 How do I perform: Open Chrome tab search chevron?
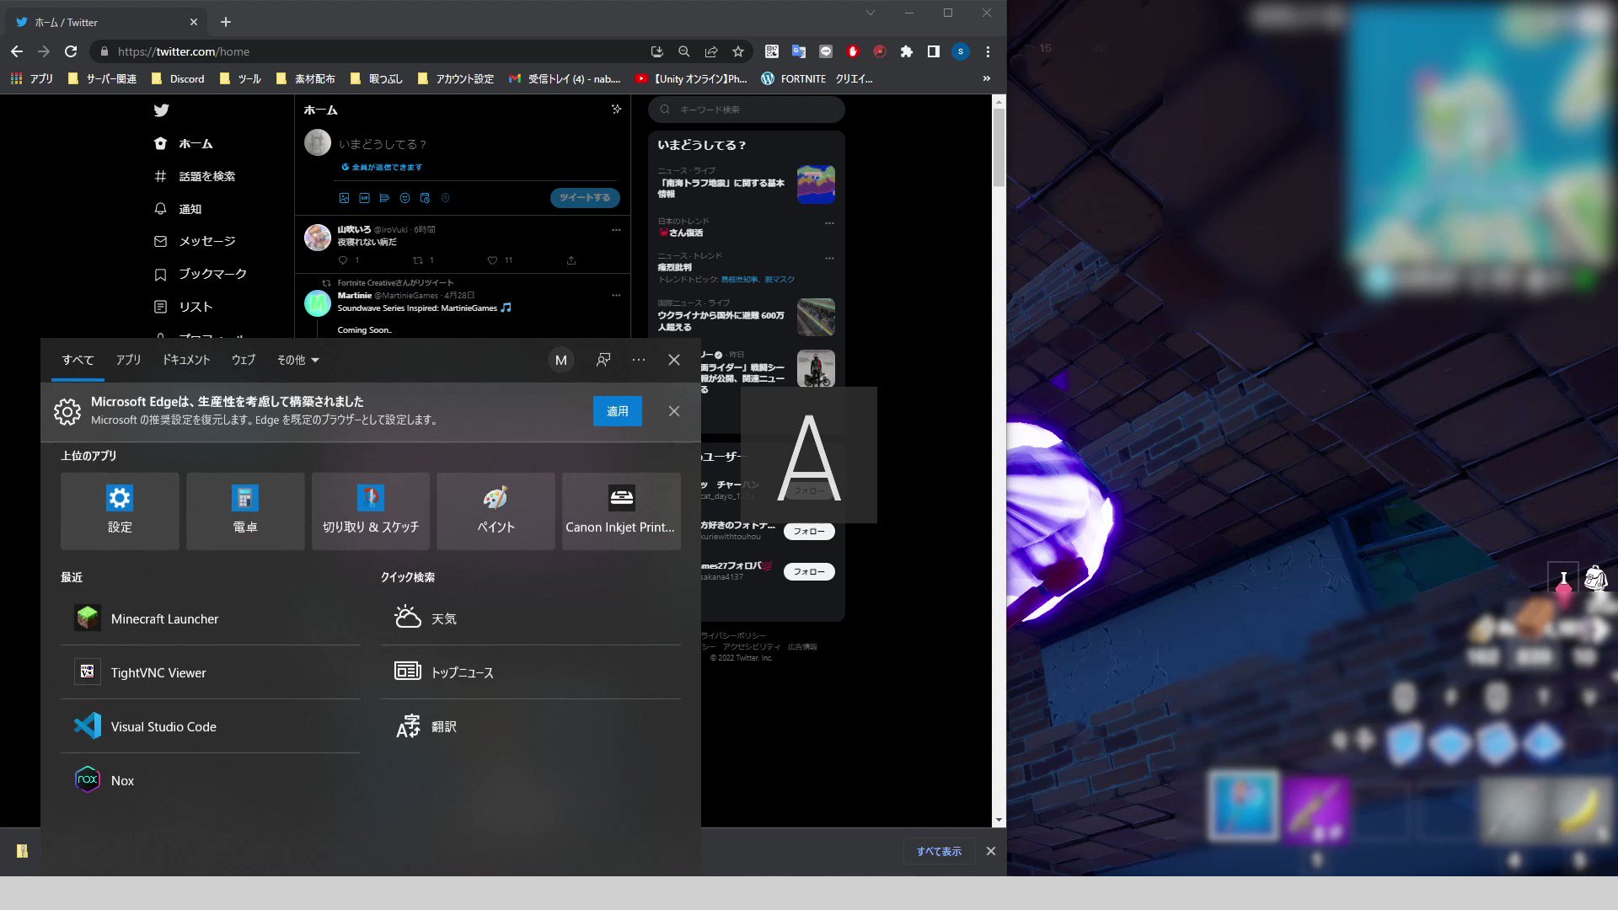tap(871, 13)
